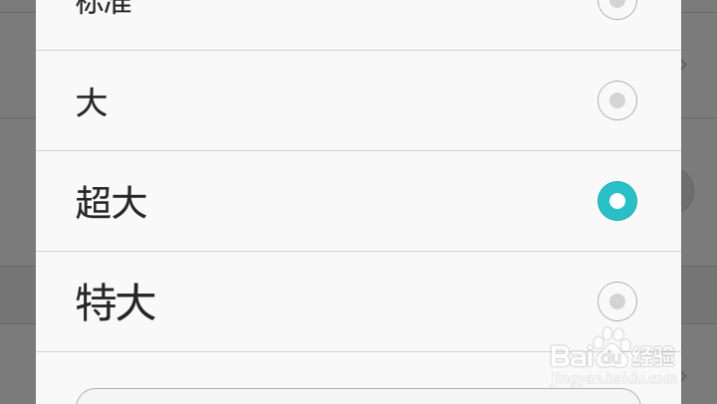Image resolution: width=717 pixels, height=404 pixels.
Task: Click the upper chevron arrow behind the dialog
Action: point(684,66)
